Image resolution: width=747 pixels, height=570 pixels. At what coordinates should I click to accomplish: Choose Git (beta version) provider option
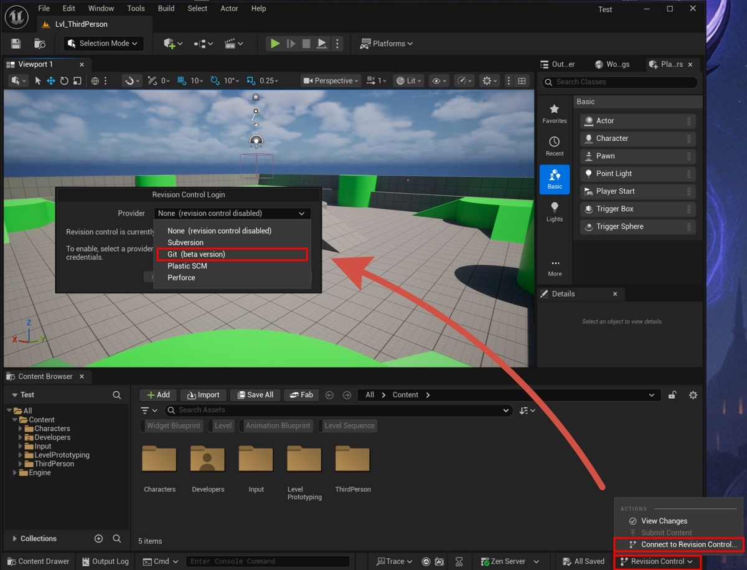[231, 254]
